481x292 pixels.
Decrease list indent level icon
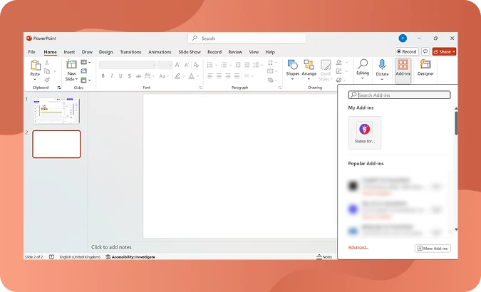[238, 65]
